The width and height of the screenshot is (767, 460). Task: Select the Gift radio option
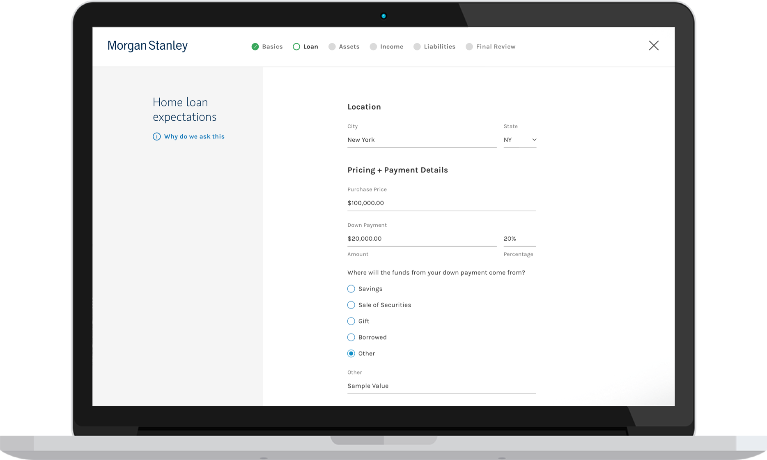(x=351, y=321)
